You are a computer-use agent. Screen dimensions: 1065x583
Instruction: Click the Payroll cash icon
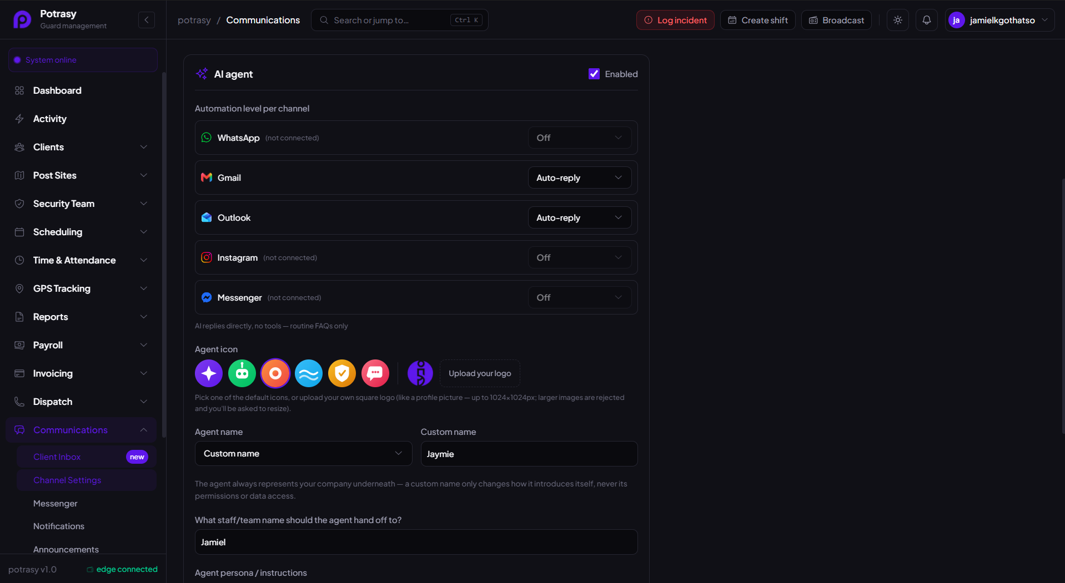coord(19,345)
